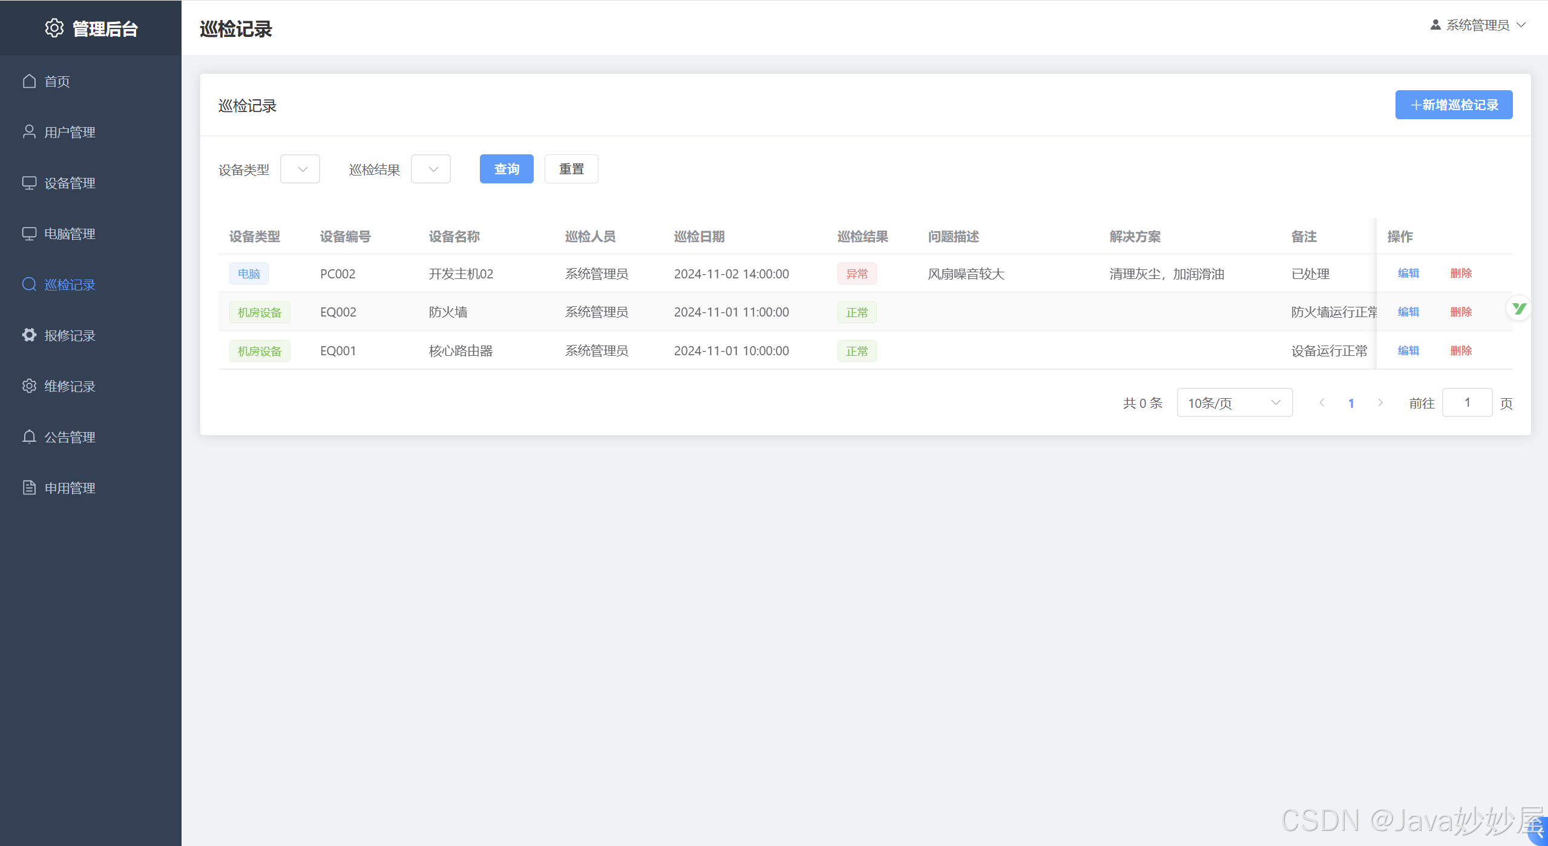Viewport: 1548px width, 846px height.
Task: Click the settings icon beside 维修记录
Action: pos(29,386)
